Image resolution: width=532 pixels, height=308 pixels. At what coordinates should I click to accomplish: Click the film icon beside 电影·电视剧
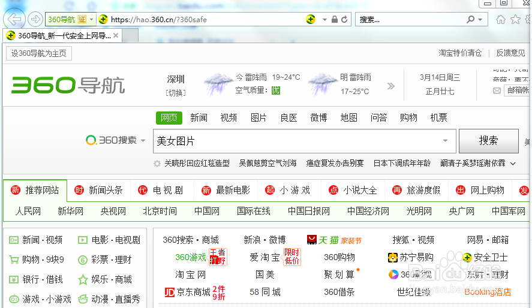pos(83,240)
